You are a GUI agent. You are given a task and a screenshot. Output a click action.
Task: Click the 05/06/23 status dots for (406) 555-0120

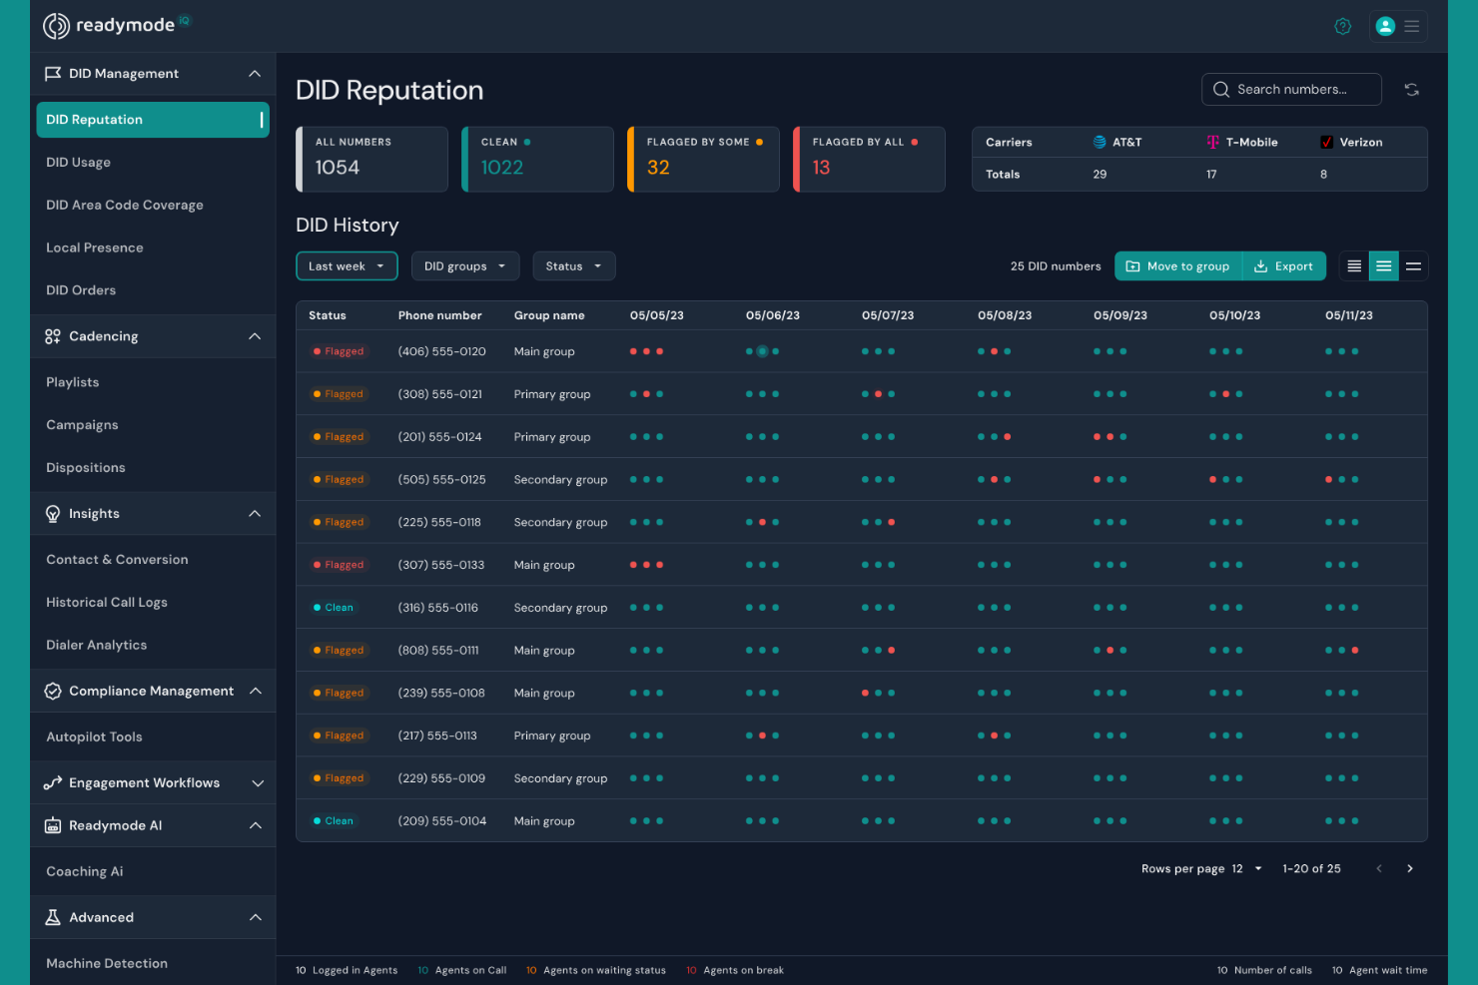(x=762, y=351)
